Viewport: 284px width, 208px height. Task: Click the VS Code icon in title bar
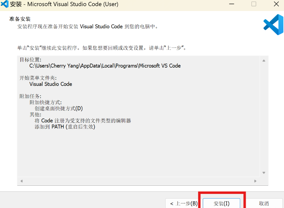5,4
